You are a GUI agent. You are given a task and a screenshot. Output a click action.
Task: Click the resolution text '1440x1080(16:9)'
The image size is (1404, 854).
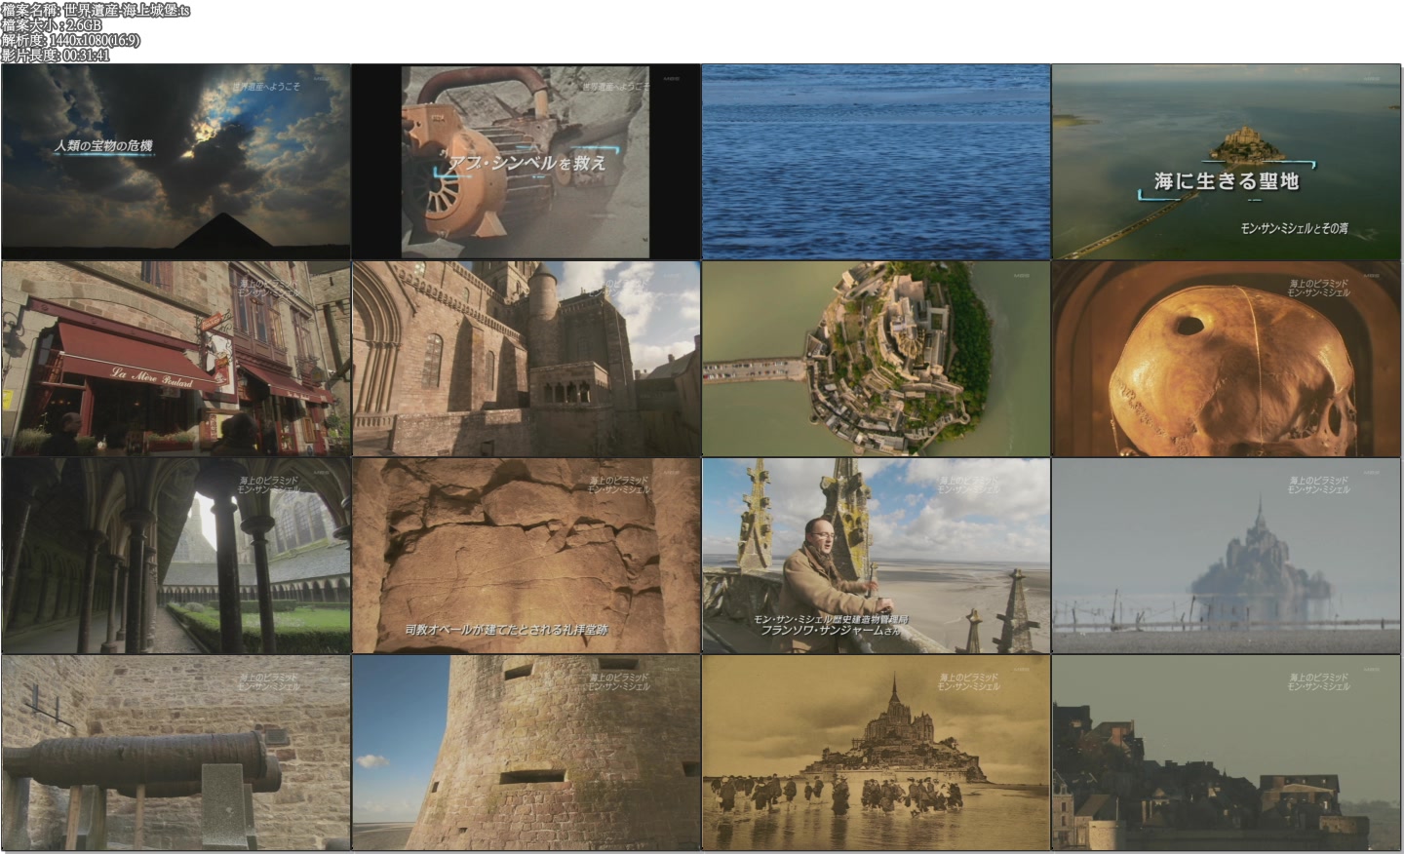pyautogui.click(x=94, y=40)
